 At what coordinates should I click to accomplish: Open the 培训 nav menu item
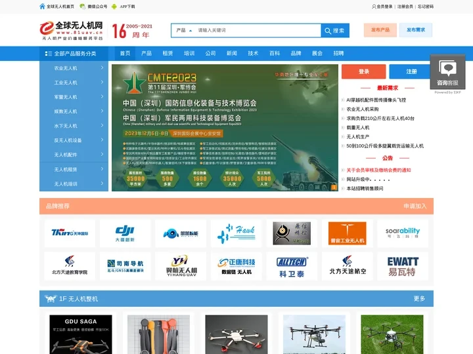189,54
